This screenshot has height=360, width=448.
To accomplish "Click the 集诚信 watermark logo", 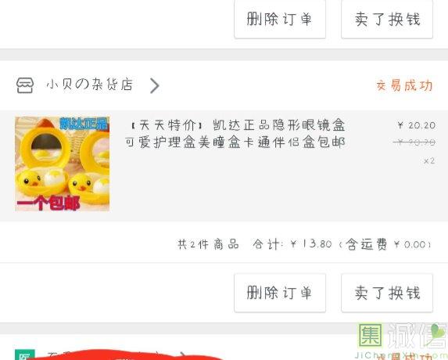I will (401, 341).
